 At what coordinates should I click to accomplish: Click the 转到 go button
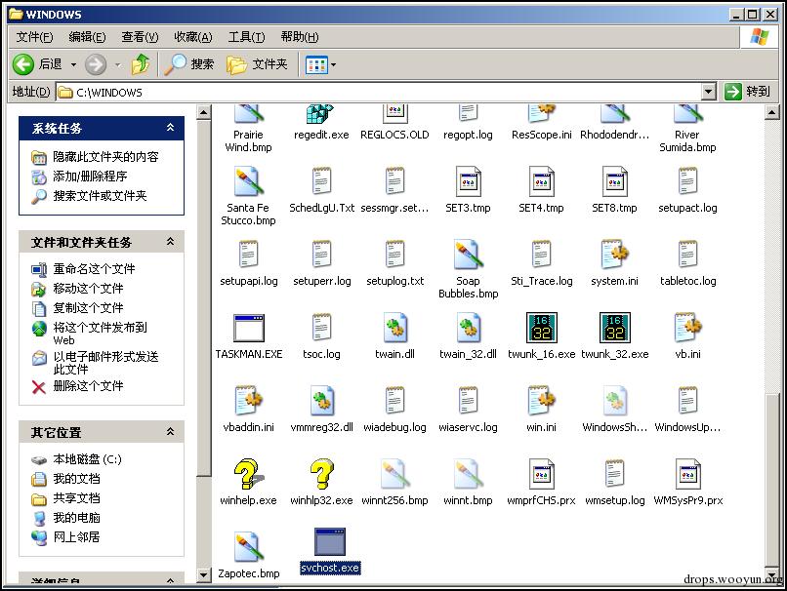748,92
